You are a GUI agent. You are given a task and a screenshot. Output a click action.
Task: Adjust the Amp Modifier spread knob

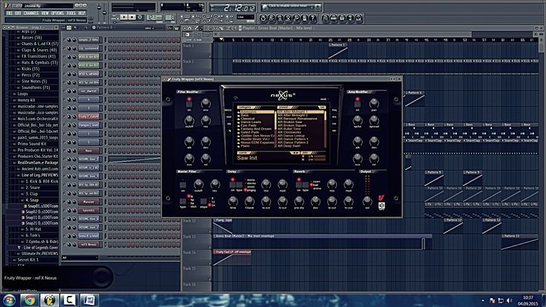[x=374, y=120]
